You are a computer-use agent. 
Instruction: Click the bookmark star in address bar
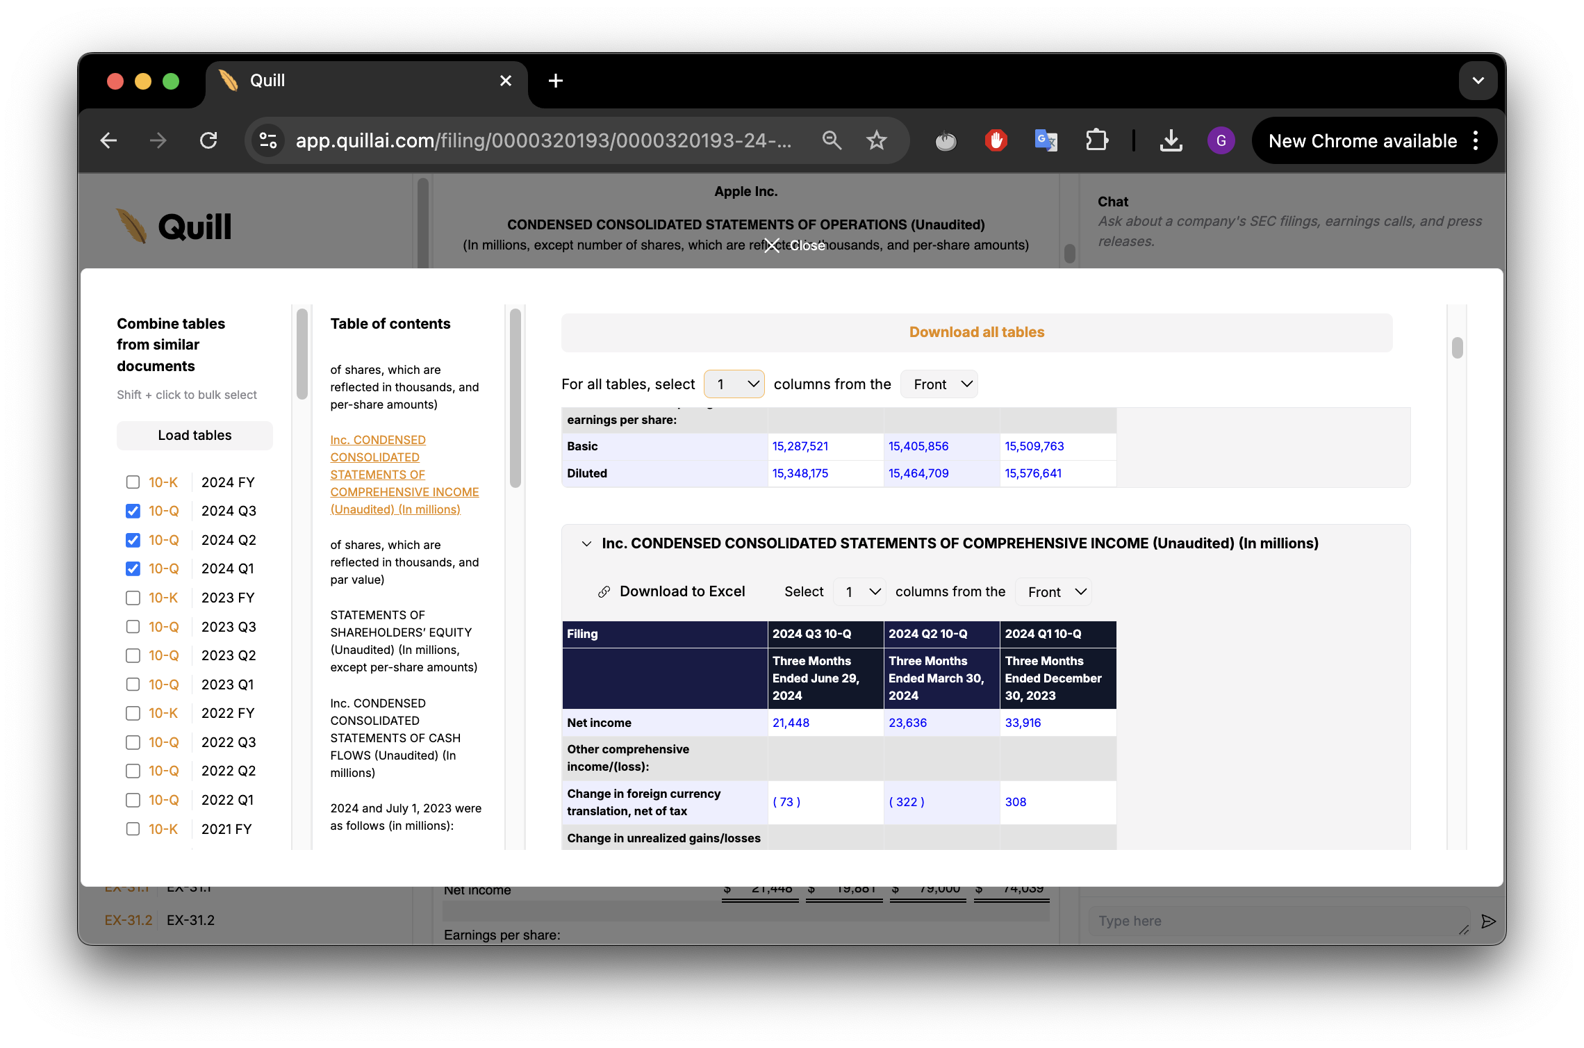tap(877, 140)
